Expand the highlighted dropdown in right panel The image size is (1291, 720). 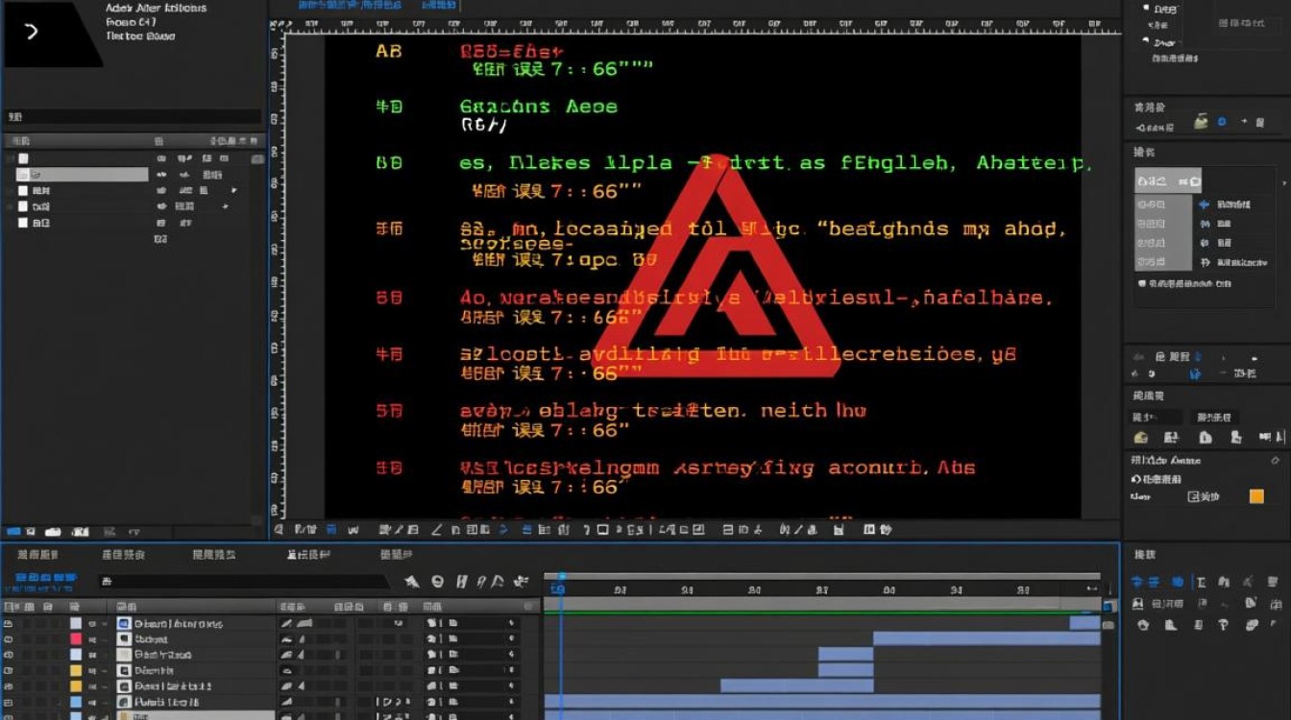pos(1167,180)
